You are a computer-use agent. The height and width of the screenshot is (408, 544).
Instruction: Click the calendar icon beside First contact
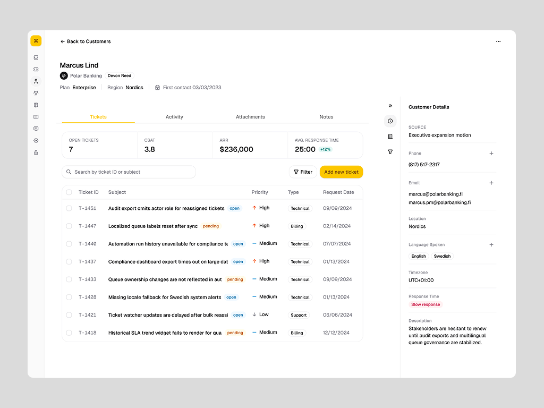click(x=157, y=88)
